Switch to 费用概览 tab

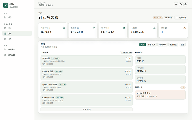point(173,45)
